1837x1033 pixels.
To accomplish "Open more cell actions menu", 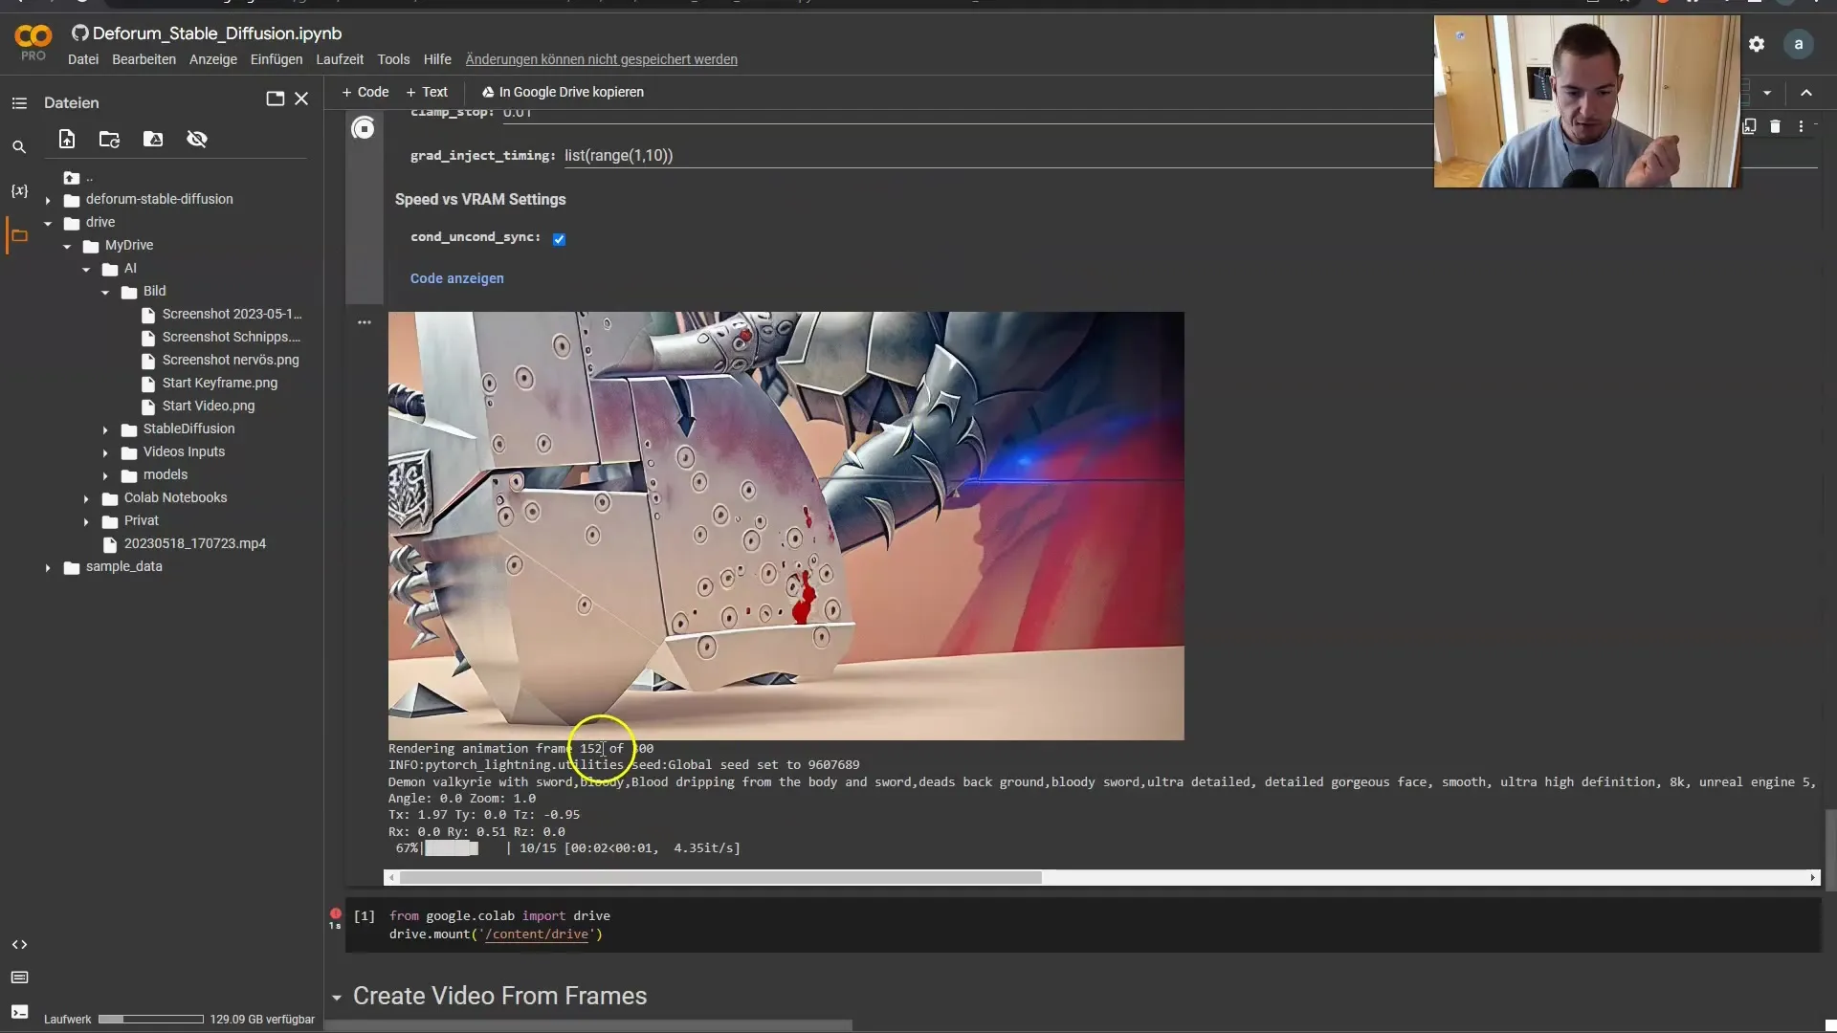I will tap(1801, 126).
